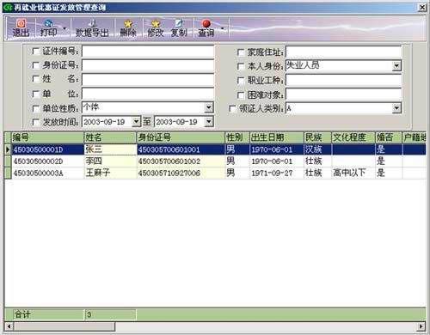Open the arrow next to 查询
The height and width of the screenshot is (335, 430).
[223, 28]
